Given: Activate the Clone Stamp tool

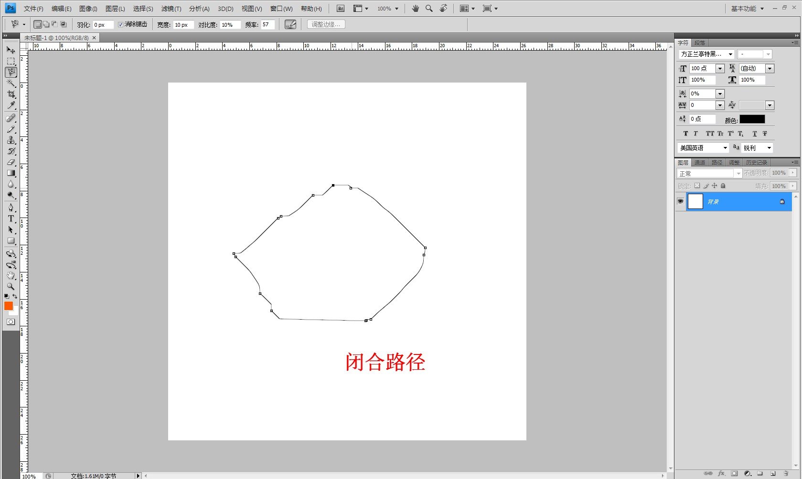Looking at the screenshot, I should pyautogui.click(x=11, y=140).
